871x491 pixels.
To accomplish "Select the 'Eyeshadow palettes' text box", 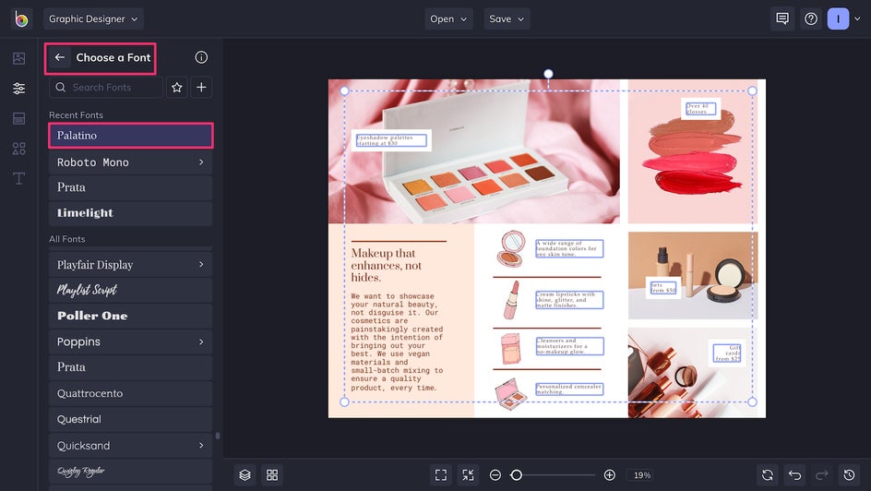I will point(391,140).
